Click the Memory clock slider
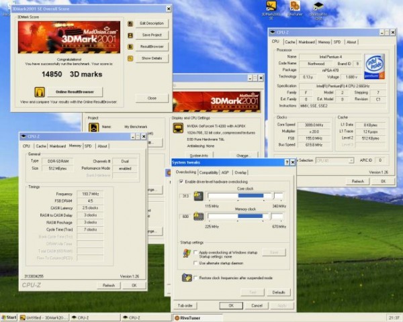403x322 pixels. pyautogui.click(x=245, y=216)
